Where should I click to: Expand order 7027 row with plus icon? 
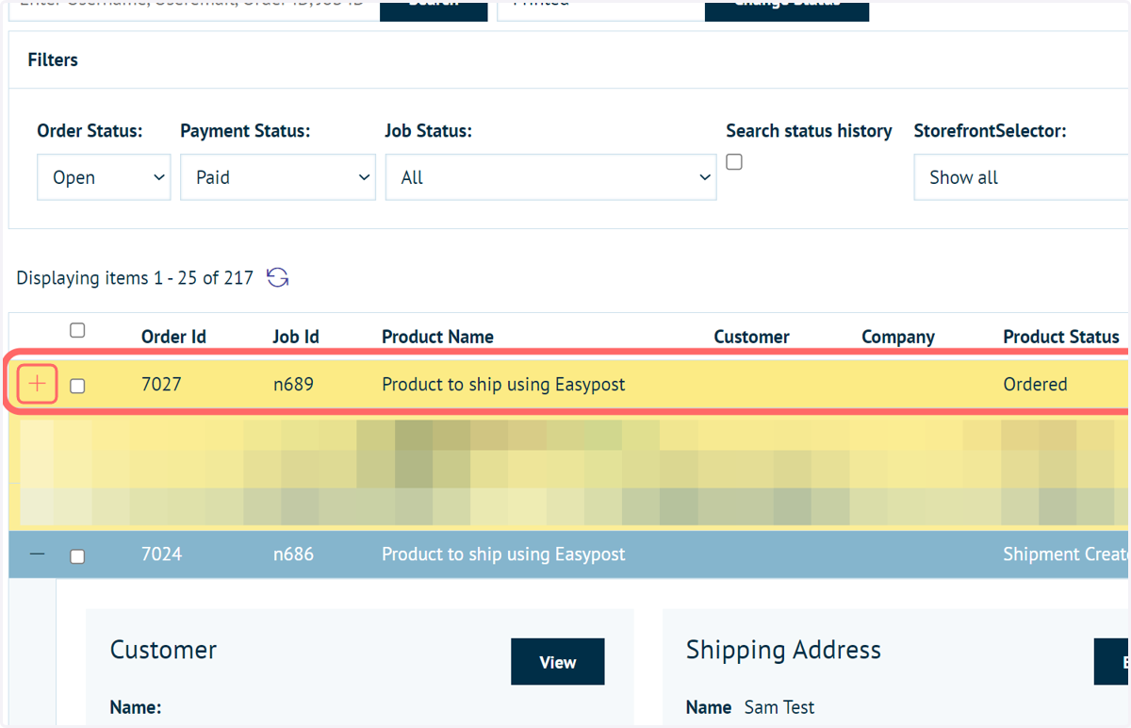pyautogui.click(x=37, y=384)
